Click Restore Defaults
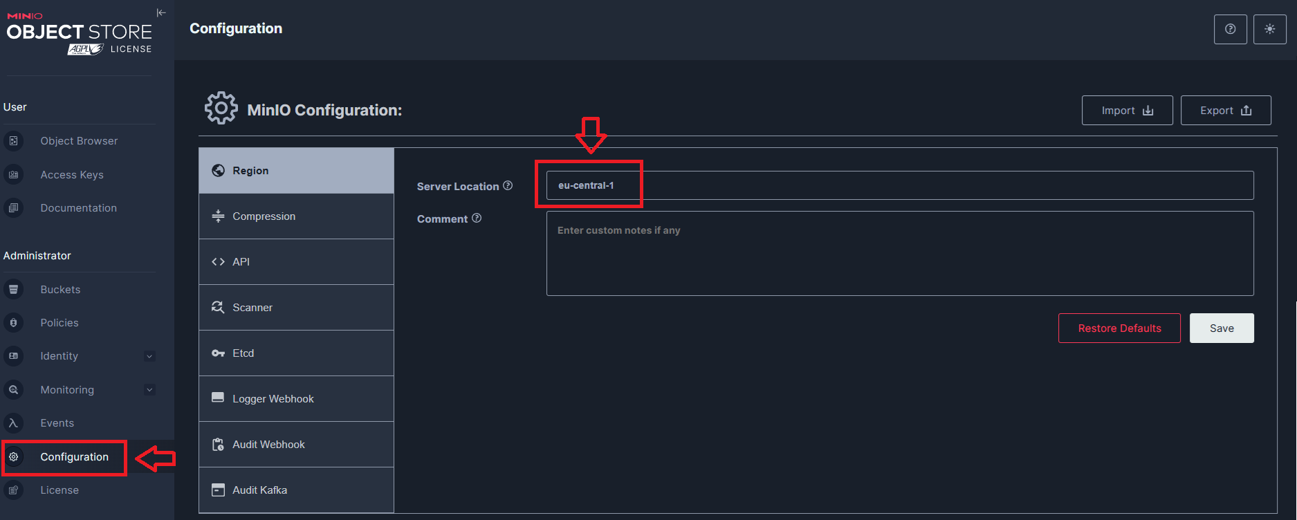Viewport: 1297px width, 520px height. tap(1119, 328)
